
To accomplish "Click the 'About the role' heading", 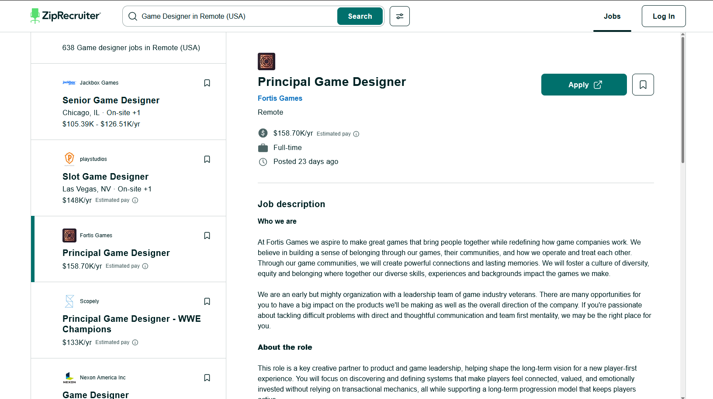I will pos(285,348).
